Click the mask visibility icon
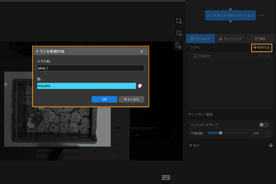Image resolution: width=276 pixels, height=184 pixels. (179, 45)
